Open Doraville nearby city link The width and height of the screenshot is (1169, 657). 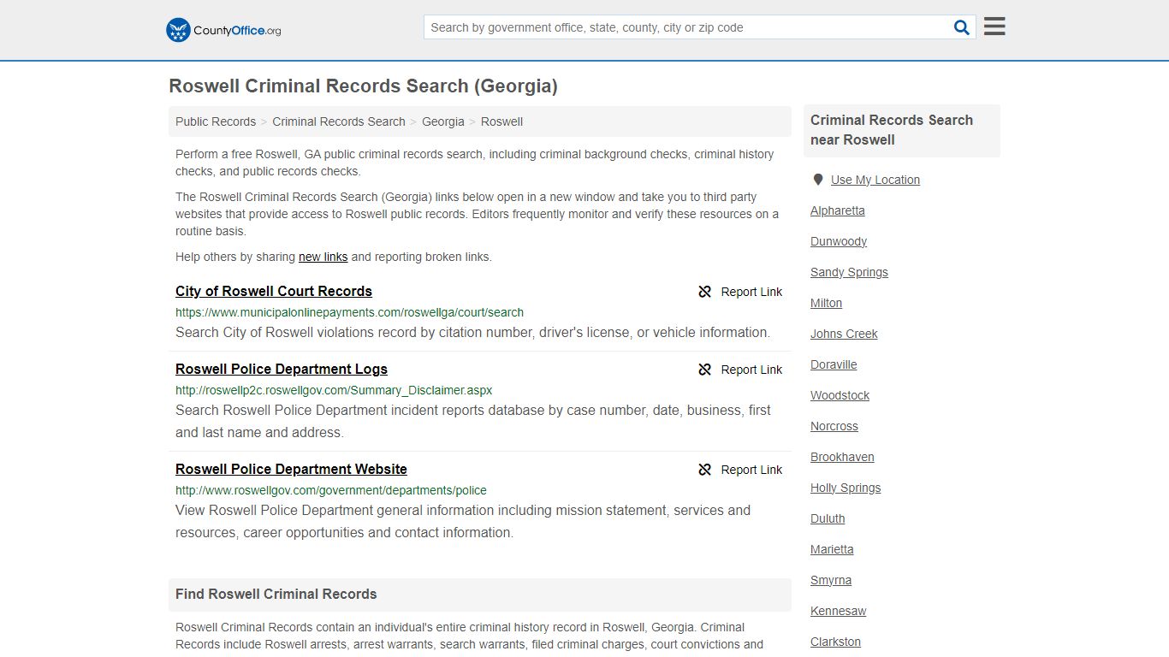(834, 364)
